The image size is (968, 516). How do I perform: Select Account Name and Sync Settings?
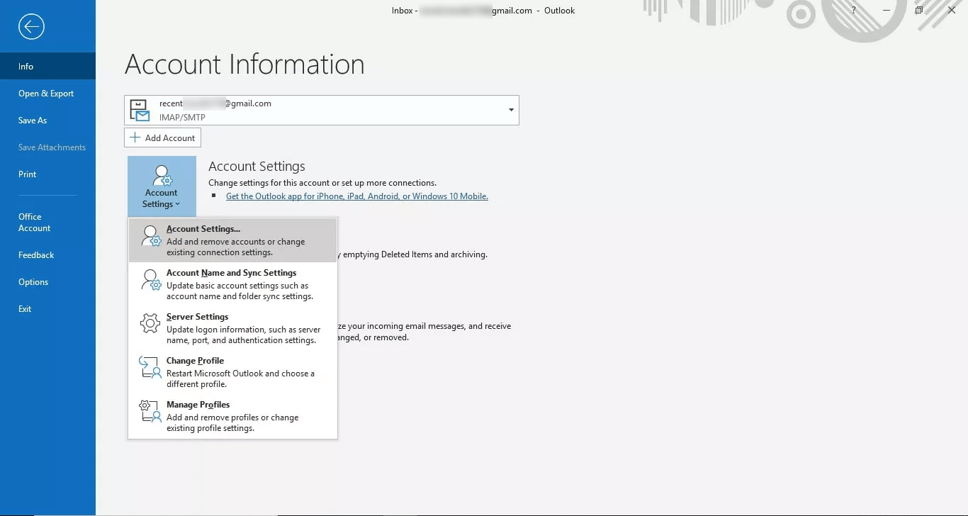point(232,284)
